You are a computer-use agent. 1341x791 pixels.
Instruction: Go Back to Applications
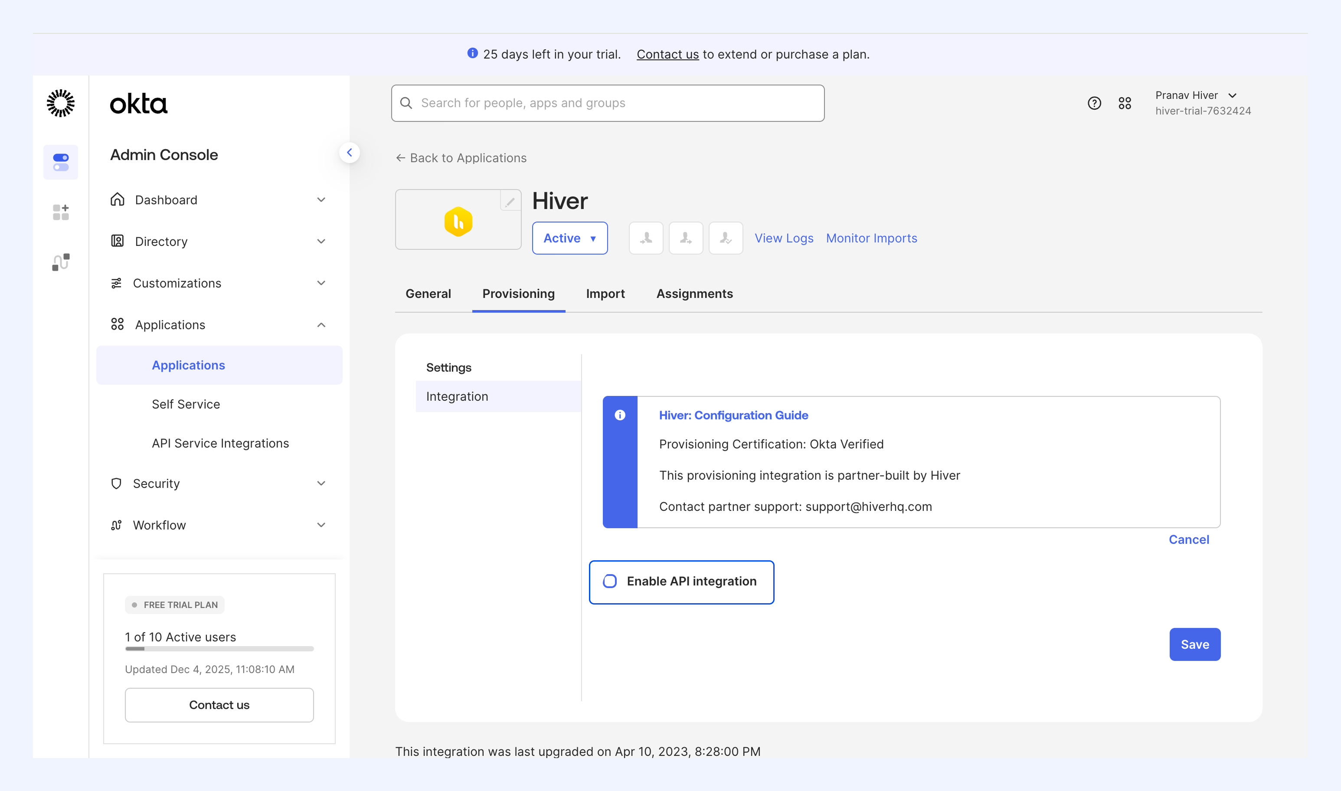click(x=461, y=158)
